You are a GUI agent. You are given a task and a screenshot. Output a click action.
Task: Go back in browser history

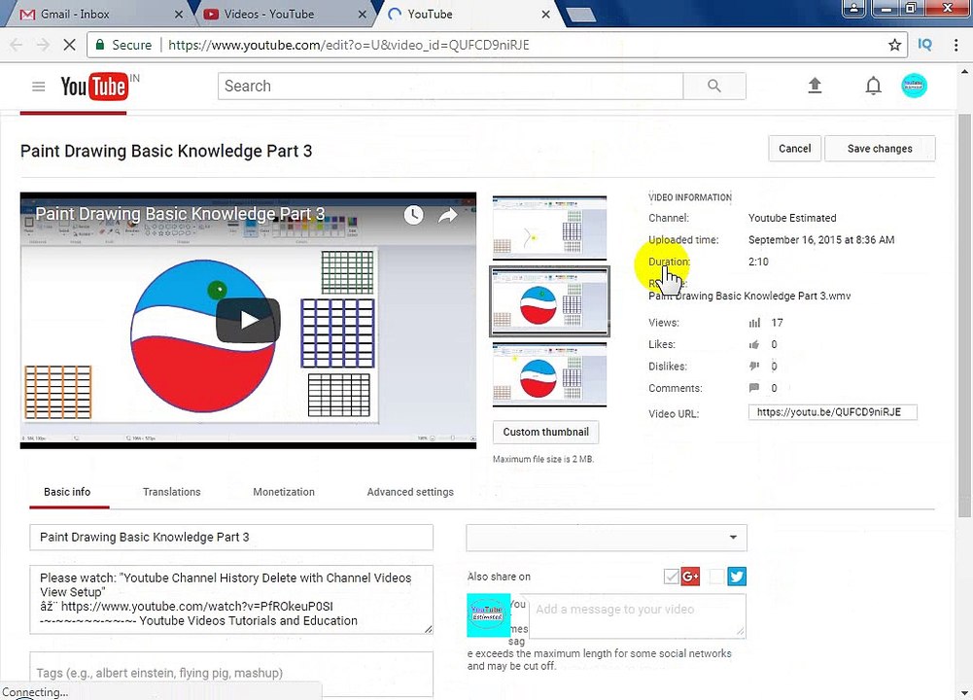tap(17, 45)
